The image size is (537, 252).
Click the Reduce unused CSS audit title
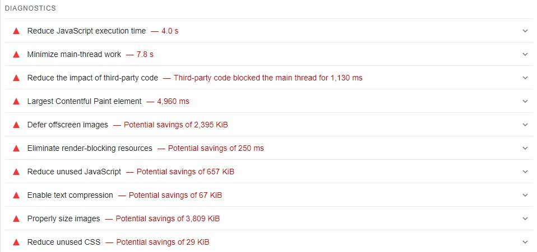pyautogui.click(x=64, y=242)
